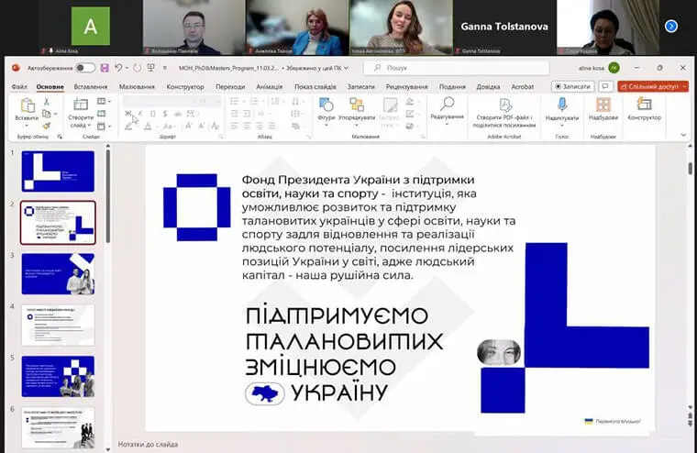
Task: Open the text highlight color tool
Action: (130, 127)
